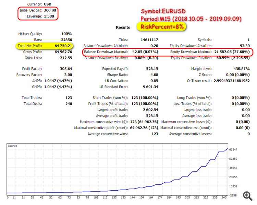Select LR Standard Error value 9 691.34

coord(150,87)
